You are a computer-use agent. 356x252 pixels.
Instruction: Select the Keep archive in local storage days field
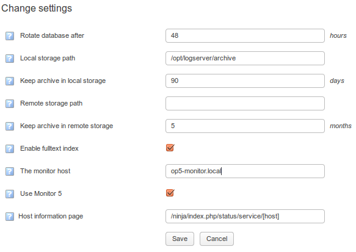[245, 81]
